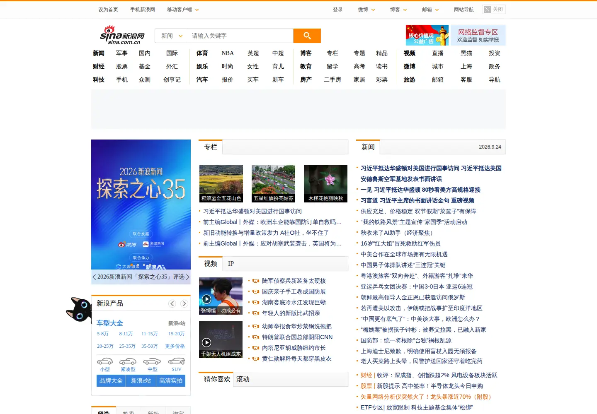597x414 pixels.
Task: Go to next slide in 探索之心35 carousel caption
Action: (x=187, y=277)
